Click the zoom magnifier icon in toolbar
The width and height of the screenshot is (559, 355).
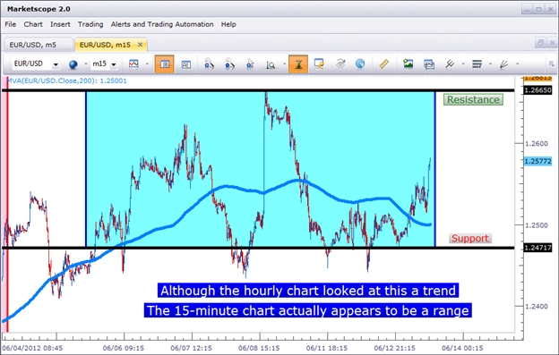pos(271,64)
